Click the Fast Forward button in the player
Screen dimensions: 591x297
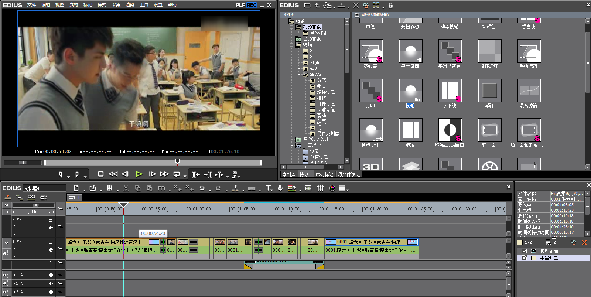[x=164, y=174]
